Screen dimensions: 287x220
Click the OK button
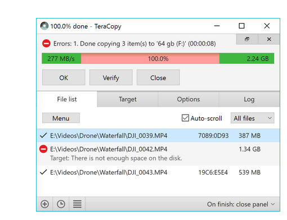[x=64, y=77]
